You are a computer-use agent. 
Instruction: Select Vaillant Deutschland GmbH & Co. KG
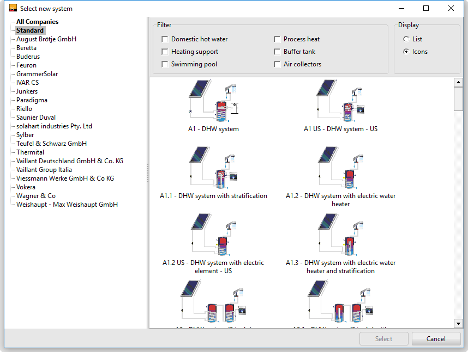(x=69, y=161)
